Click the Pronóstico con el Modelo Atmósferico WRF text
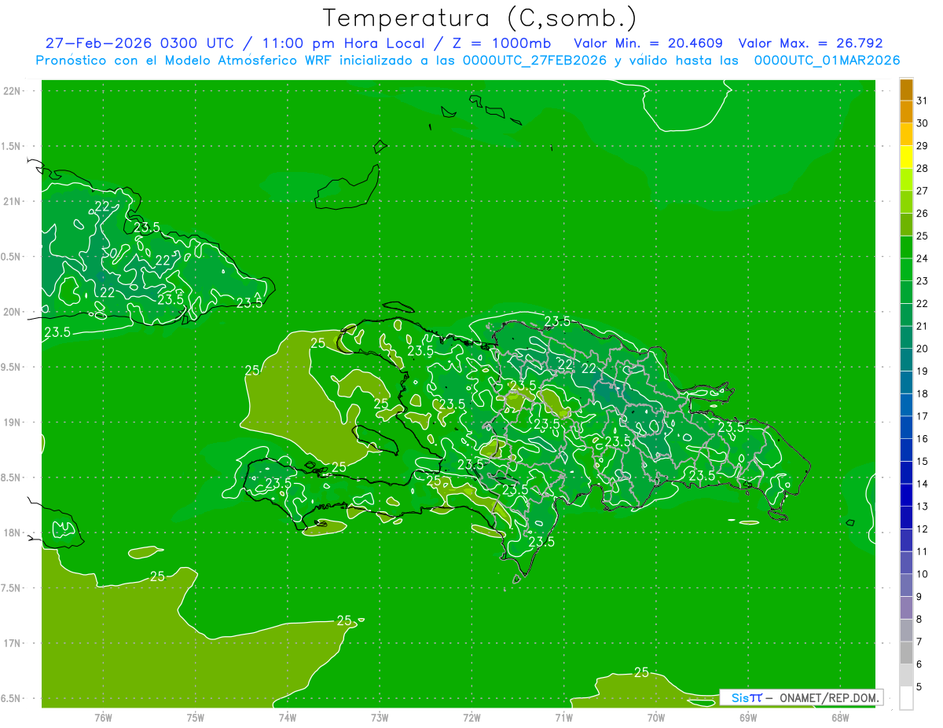Viewport: 943px width, 728px height. pyautogui.click(x=185, y=60)
